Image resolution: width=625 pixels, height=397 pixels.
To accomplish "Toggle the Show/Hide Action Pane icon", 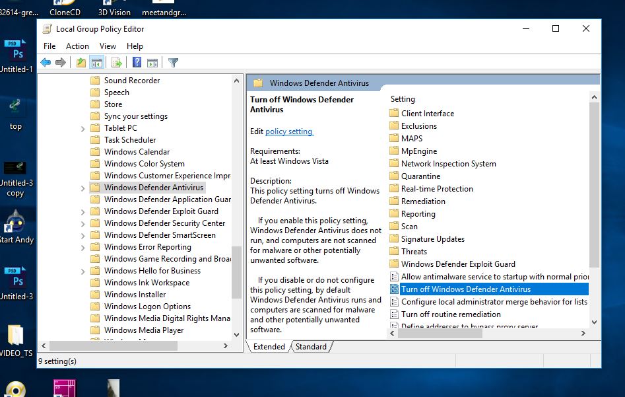I will (152, 63).
